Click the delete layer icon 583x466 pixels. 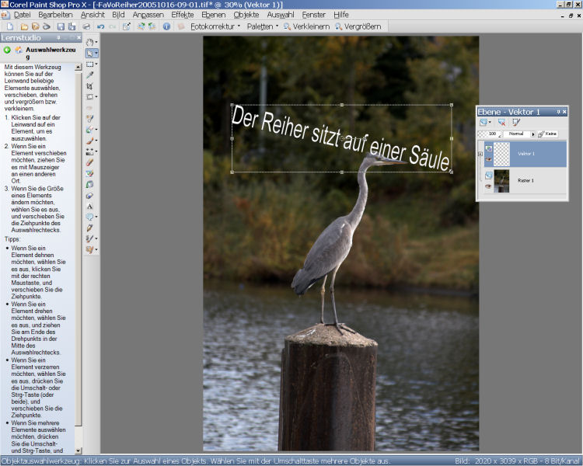tap(502, 122)
